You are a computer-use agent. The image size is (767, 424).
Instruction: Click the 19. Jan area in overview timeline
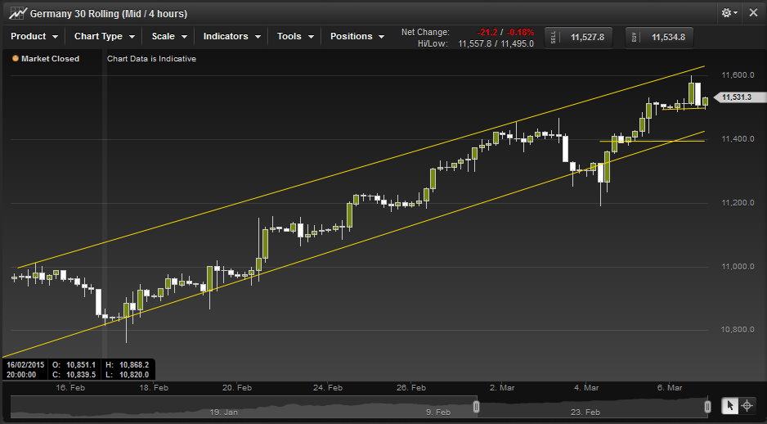[x=223, y=413]
